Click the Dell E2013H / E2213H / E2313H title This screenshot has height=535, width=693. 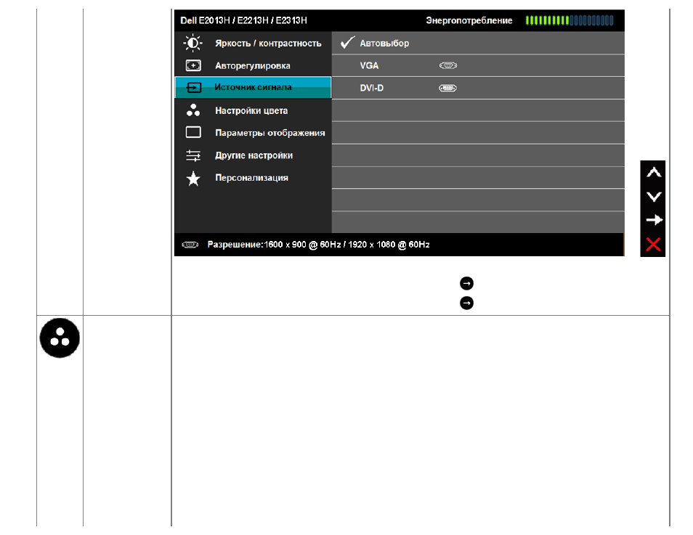pyautogui.click(x=243, y=20)
